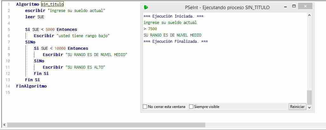Click the "usted tiene rango bajo" string
The height and width of the screenshot is (130, 326).
click(x=83, y=36)
